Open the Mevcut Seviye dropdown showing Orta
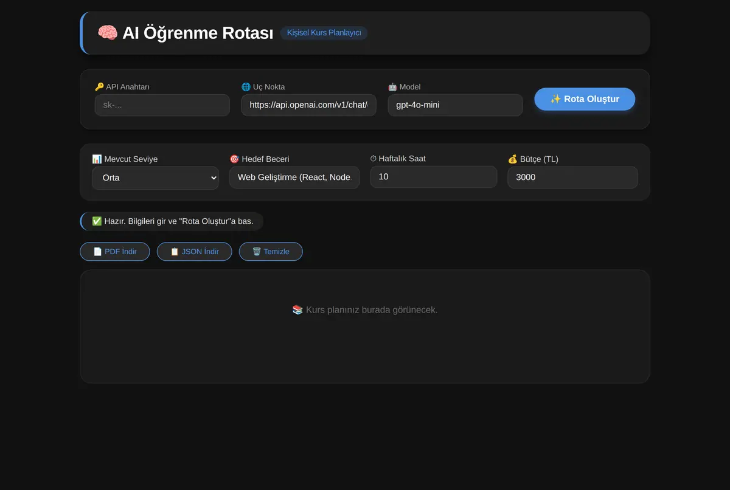 point(155,178)
